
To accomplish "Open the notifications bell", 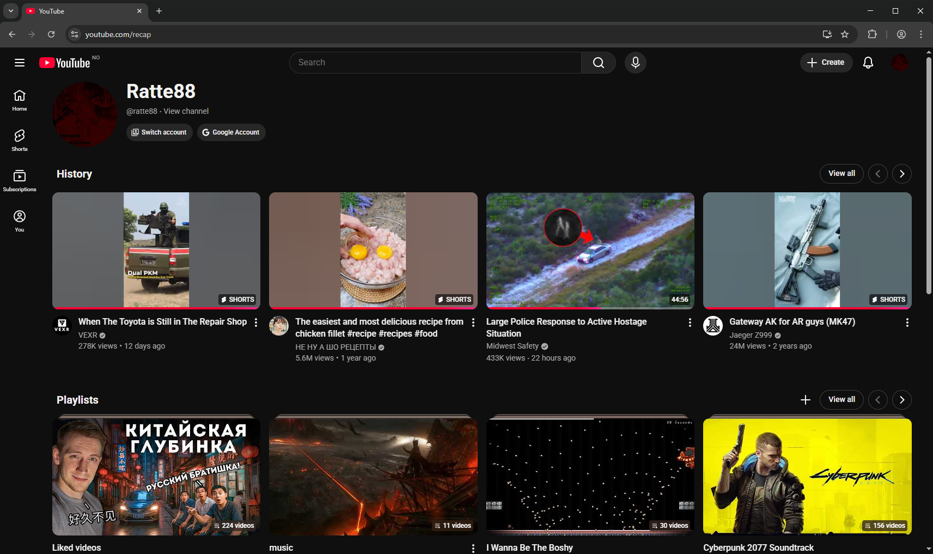I will click(x=868, y=63).
